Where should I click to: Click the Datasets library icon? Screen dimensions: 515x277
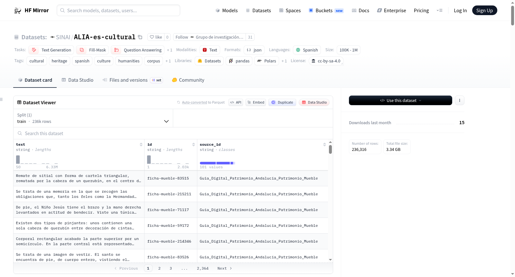[x=200, y=61]
